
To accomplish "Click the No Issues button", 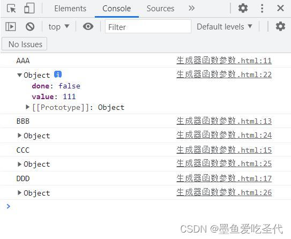I will coord(24,44).
